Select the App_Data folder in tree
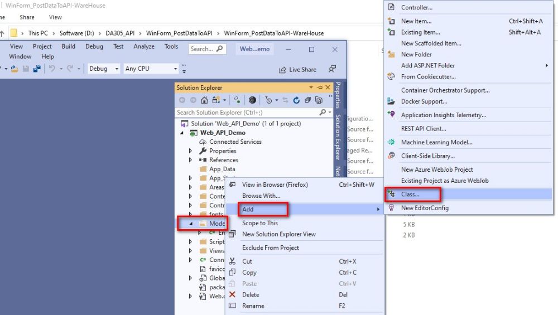Viewport: 558px width, 315px height. click(222, 169)
